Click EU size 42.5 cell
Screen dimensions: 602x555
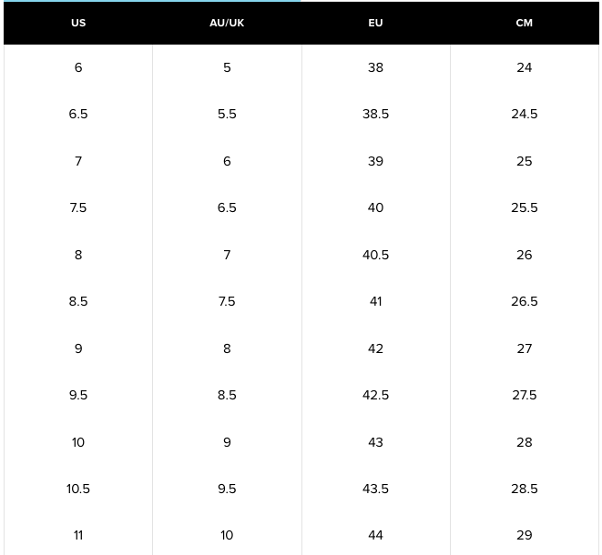click(375, 395)
